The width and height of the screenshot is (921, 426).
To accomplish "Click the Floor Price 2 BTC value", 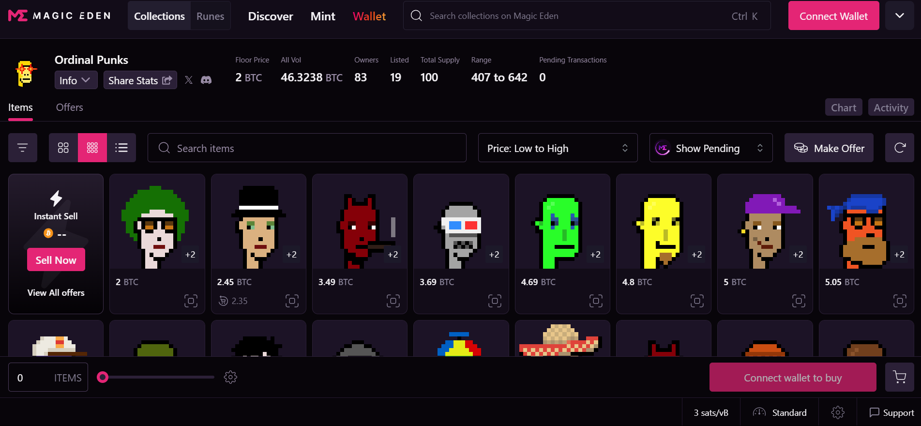I will coord(249,77).
